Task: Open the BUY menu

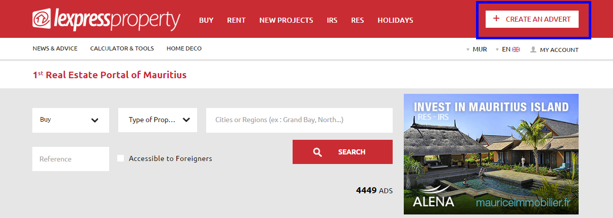Action: (x=206, y=20)
